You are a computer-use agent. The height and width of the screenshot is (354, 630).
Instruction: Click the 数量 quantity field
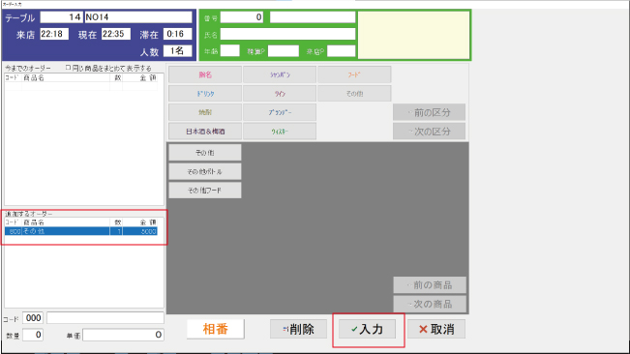click(33, 335)
